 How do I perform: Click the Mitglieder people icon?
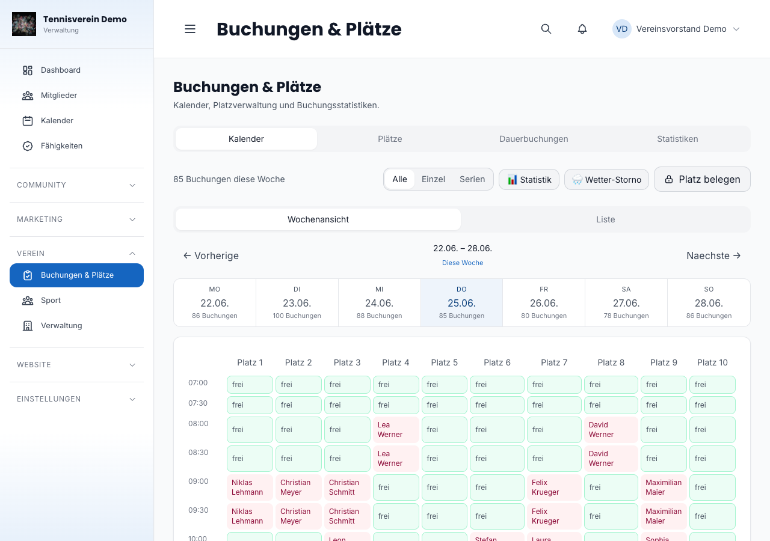(x=28, y=96)
